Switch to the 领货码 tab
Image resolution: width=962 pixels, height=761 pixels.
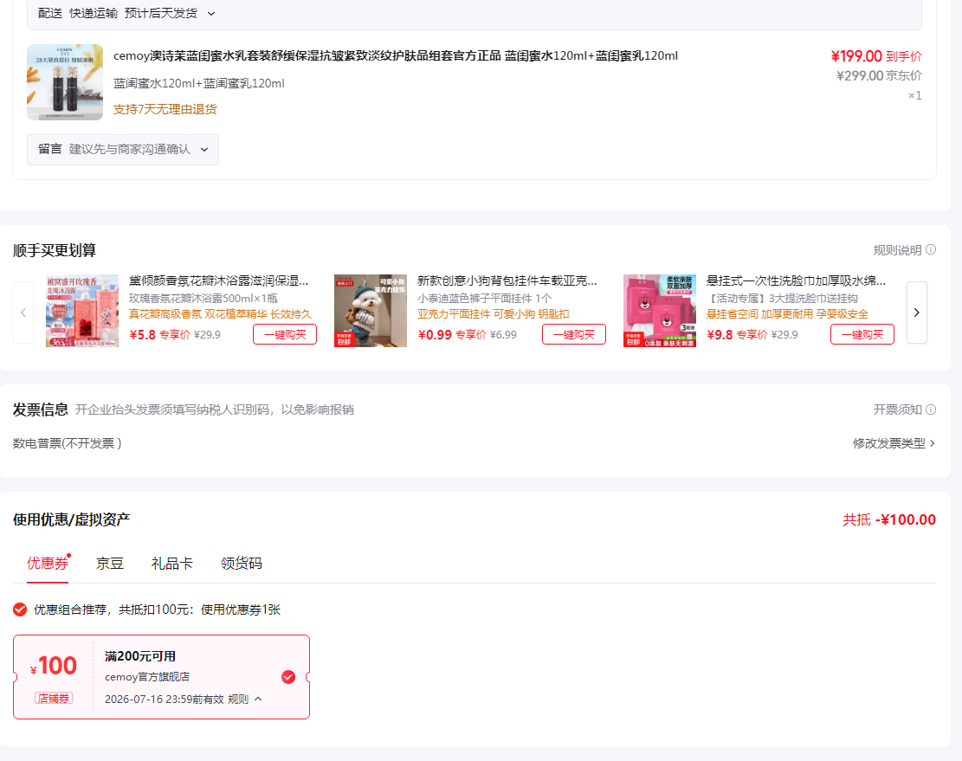pyautogui.click(x=241, y=564)
